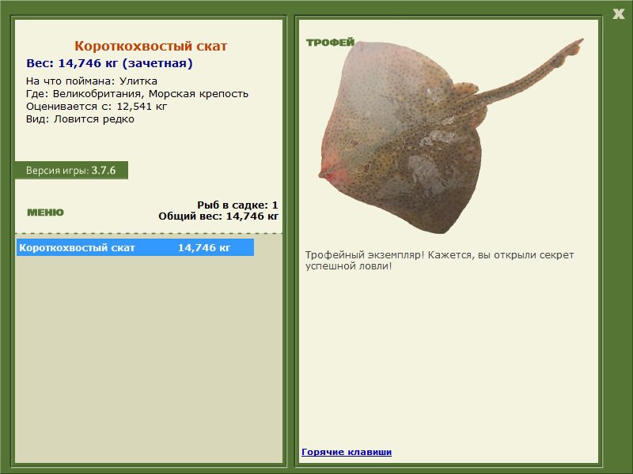The height and width of the screenshot is (474, 633).
Task: Click the Вес: 14,746 кг (зачетная) text
Action: pyautogui.click(x=109, y=63)
